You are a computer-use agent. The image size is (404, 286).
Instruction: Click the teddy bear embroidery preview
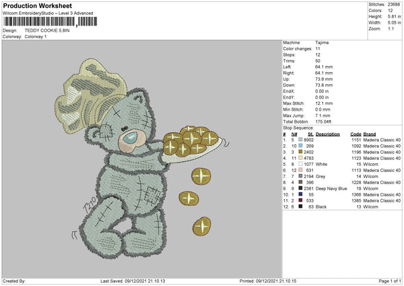[x=141, y=159]
